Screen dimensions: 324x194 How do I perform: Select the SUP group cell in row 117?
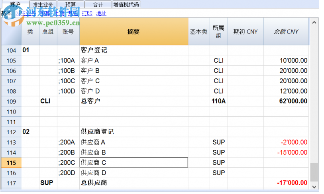click(48, 183)
